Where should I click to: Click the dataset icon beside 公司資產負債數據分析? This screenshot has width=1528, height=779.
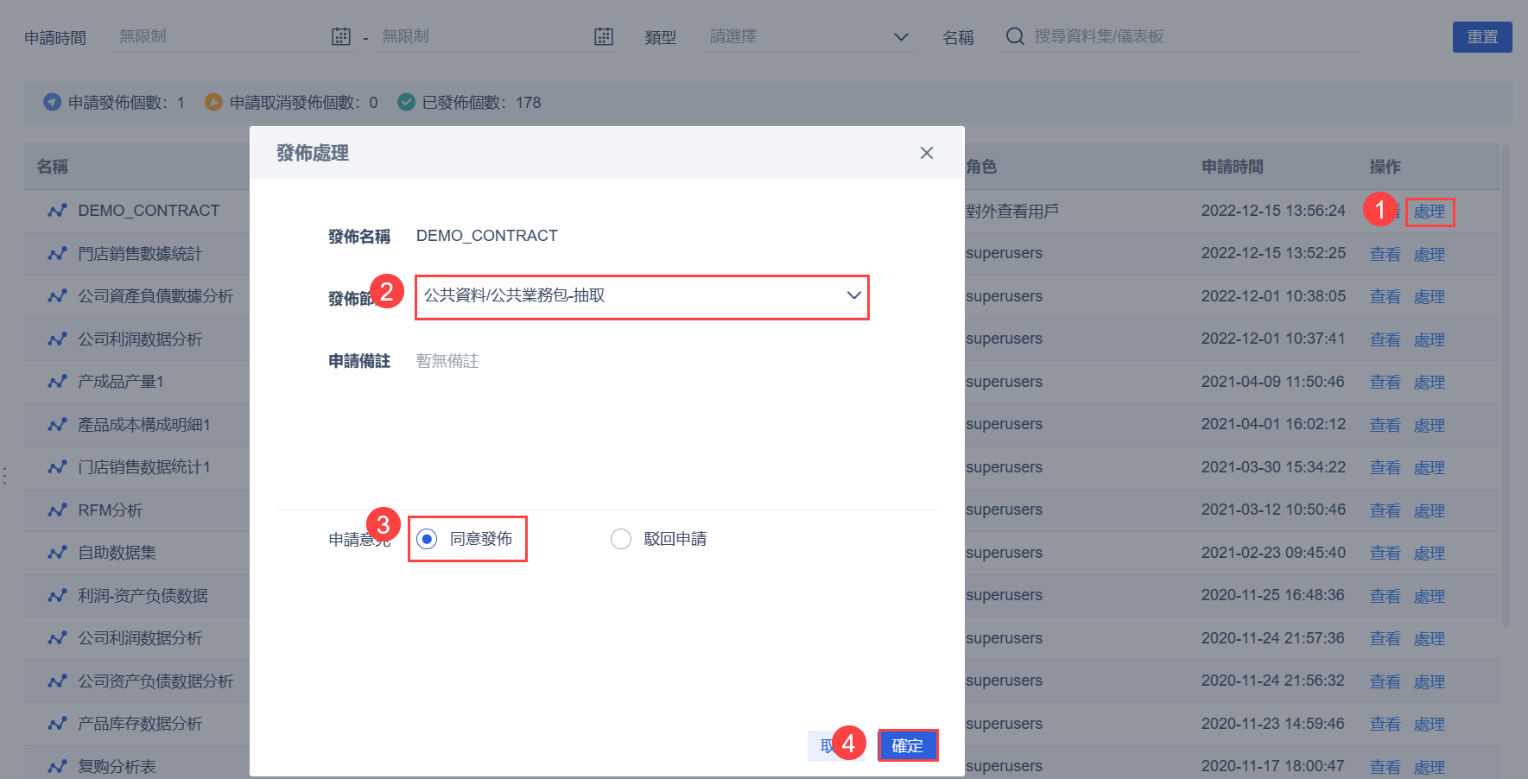coord(57,296)
